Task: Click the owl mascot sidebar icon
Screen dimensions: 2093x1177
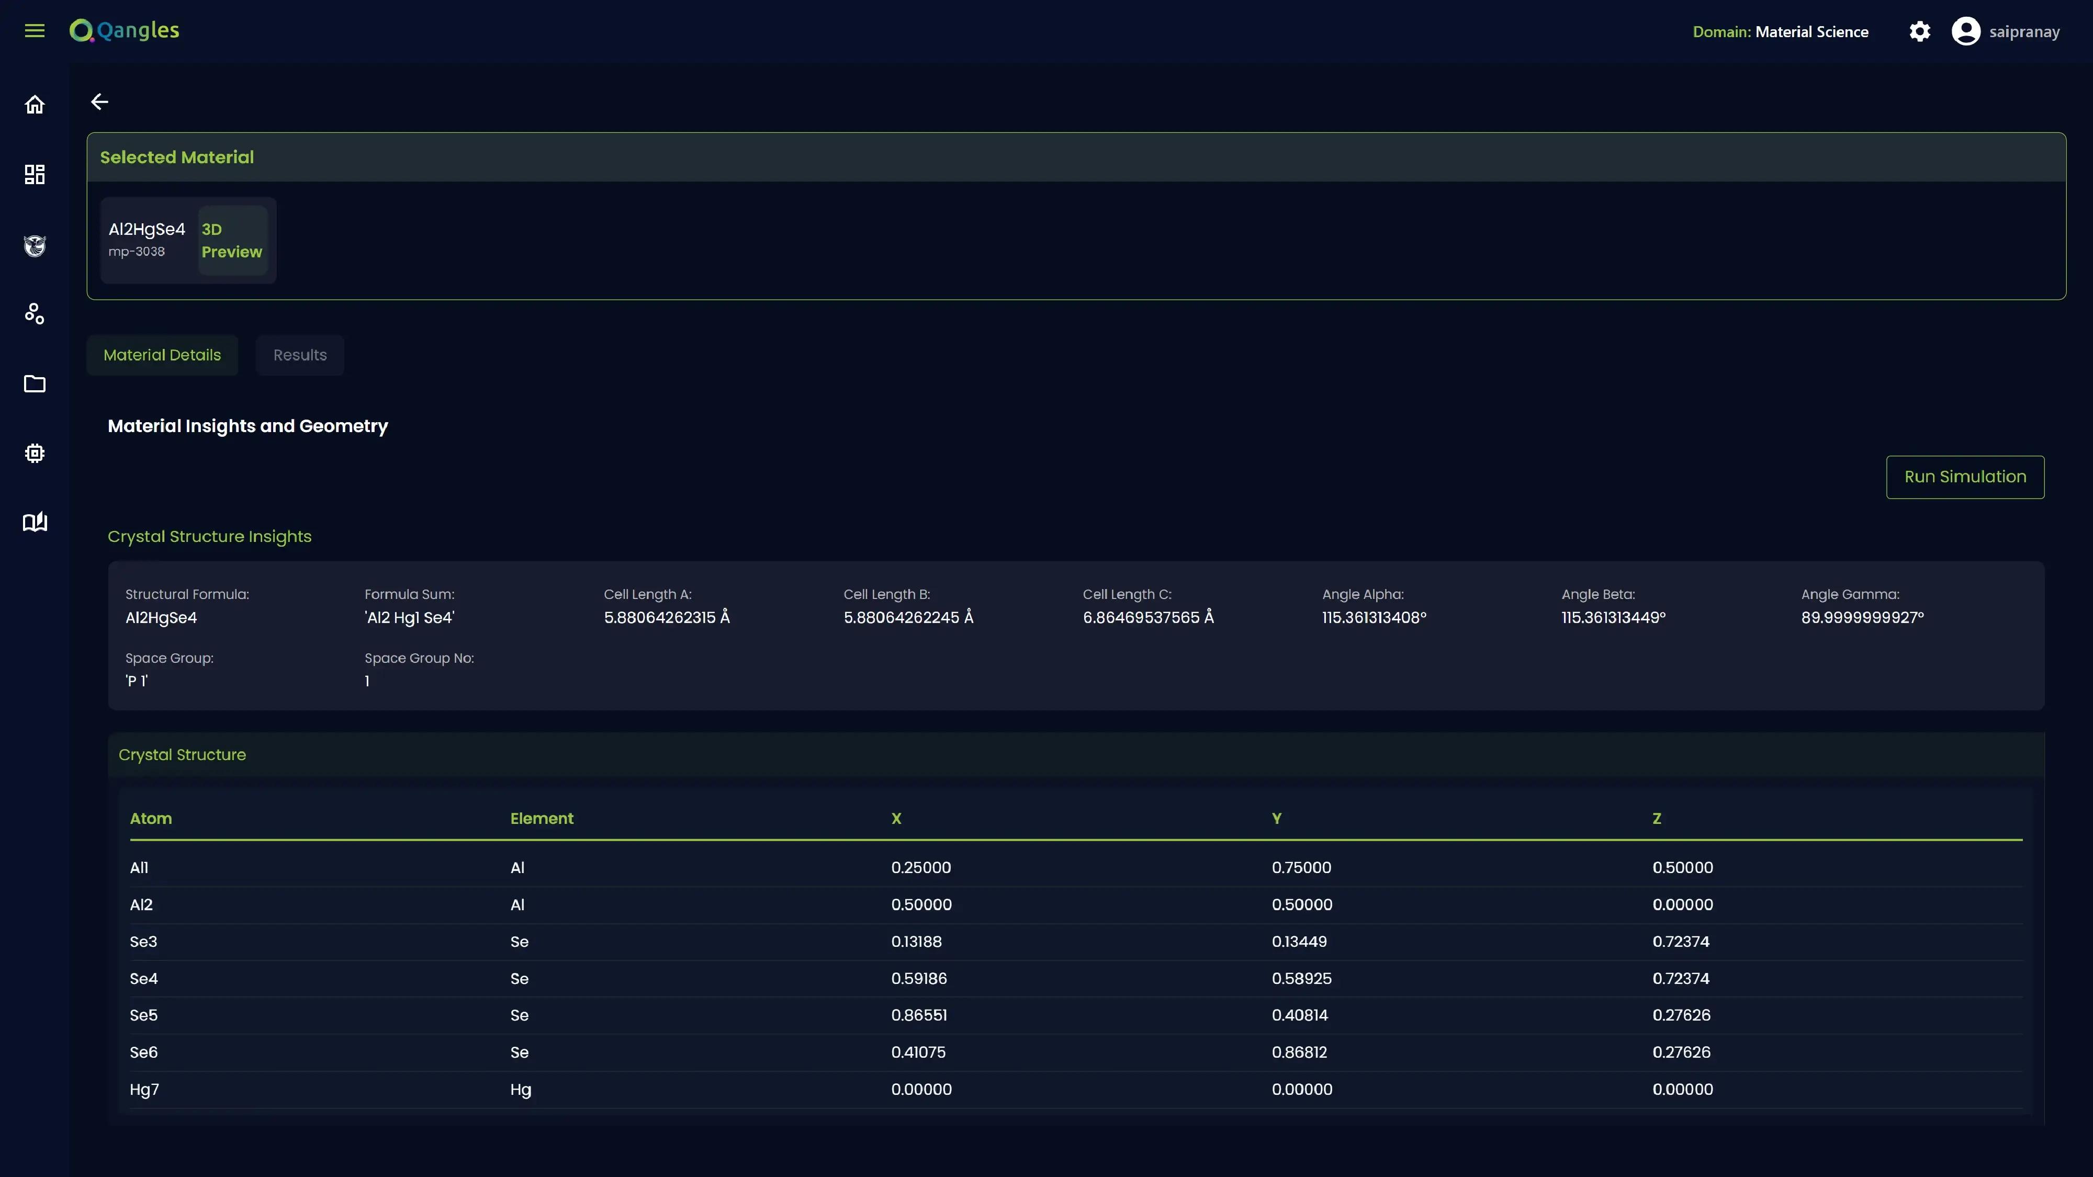Action: (x=34, y=245)
